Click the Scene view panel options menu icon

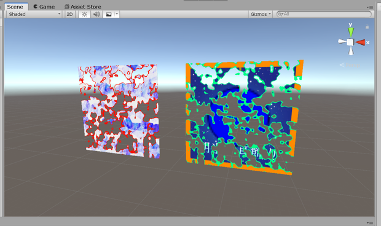click(x=370, y=7)
